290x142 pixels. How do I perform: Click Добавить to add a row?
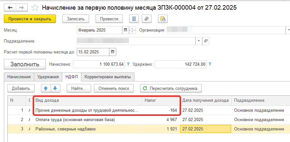[x=21, y=88]
